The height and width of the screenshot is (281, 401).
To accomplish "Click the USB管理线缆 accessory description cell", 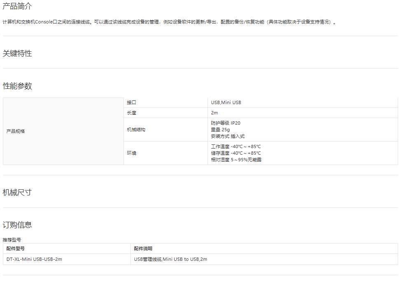I will click(170, 259).
